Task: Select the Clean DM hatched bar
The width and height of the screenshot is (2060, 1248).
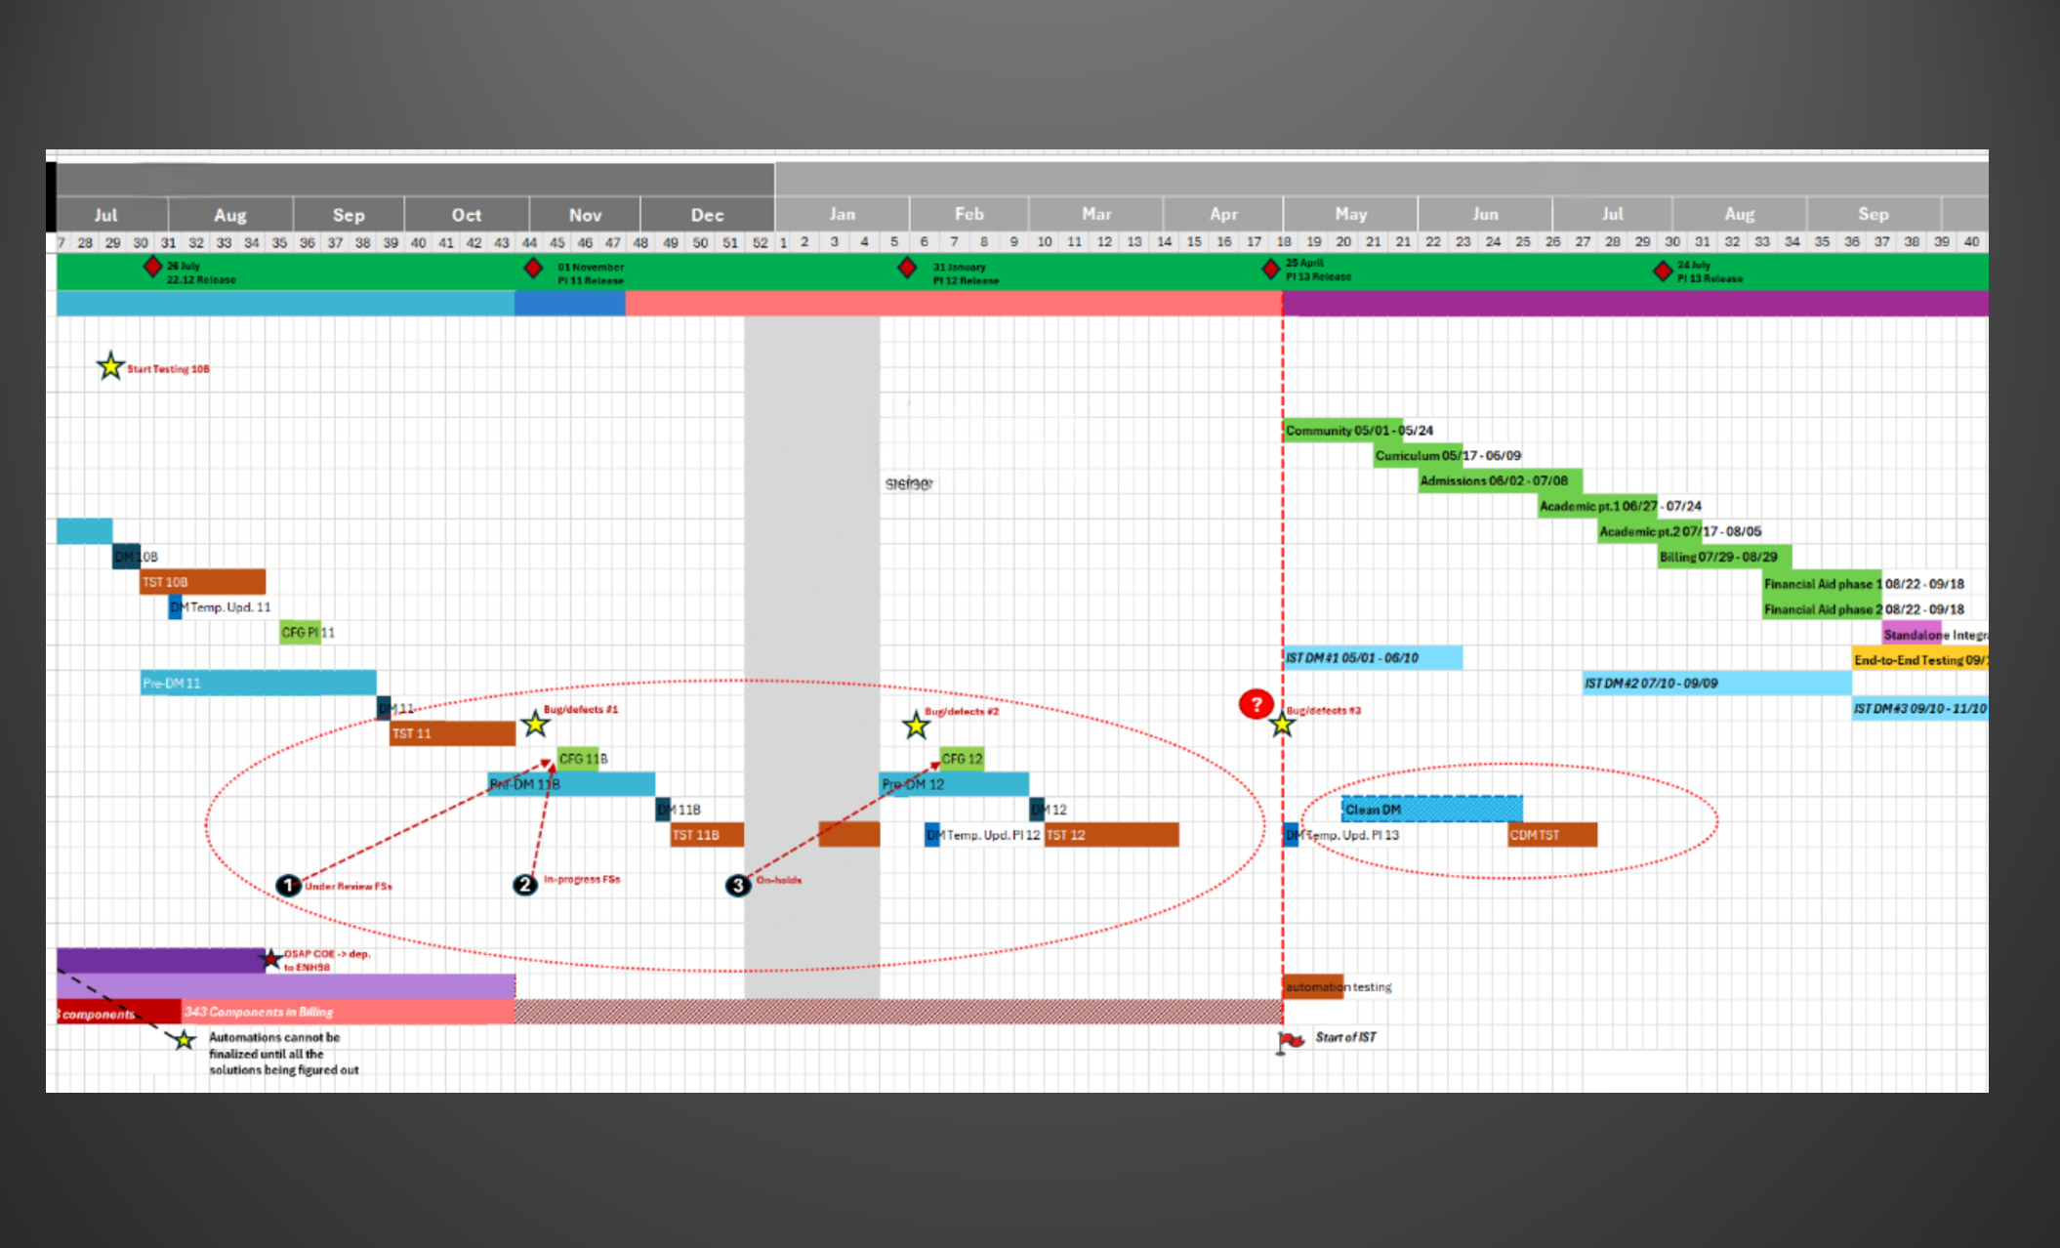Action: (x=1432, y=809)
